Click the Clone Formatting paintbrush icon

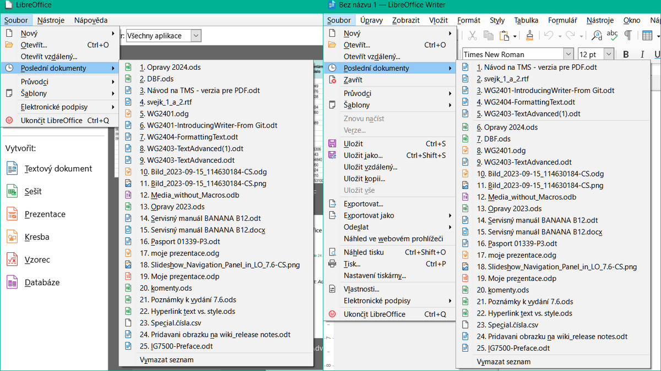coord(529,36)
